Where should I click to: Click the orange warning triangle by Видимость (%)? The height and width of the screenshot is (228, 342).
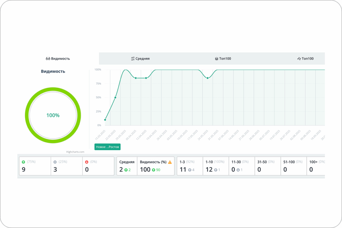(170, 162)
